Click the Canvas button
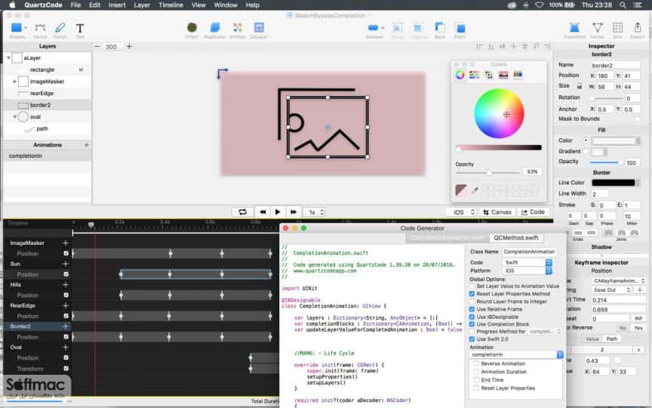 pyautogui.click(x=497, y=212)
